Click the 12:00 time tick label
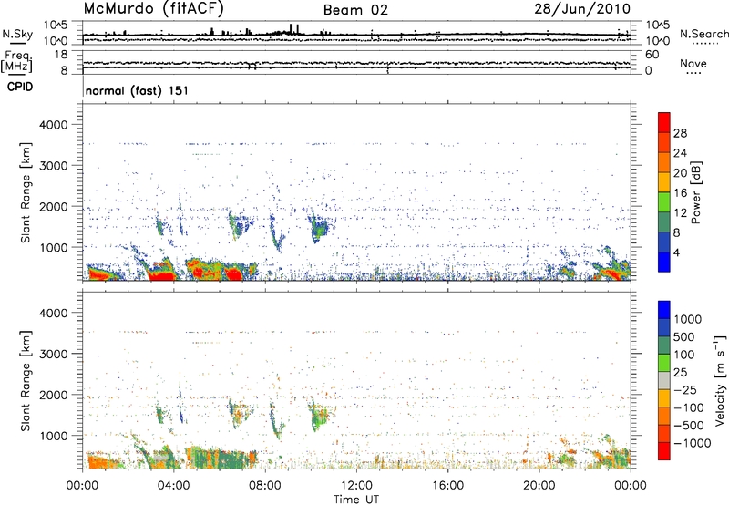This screenshot has height=505, width=729. tap(356, 486)
